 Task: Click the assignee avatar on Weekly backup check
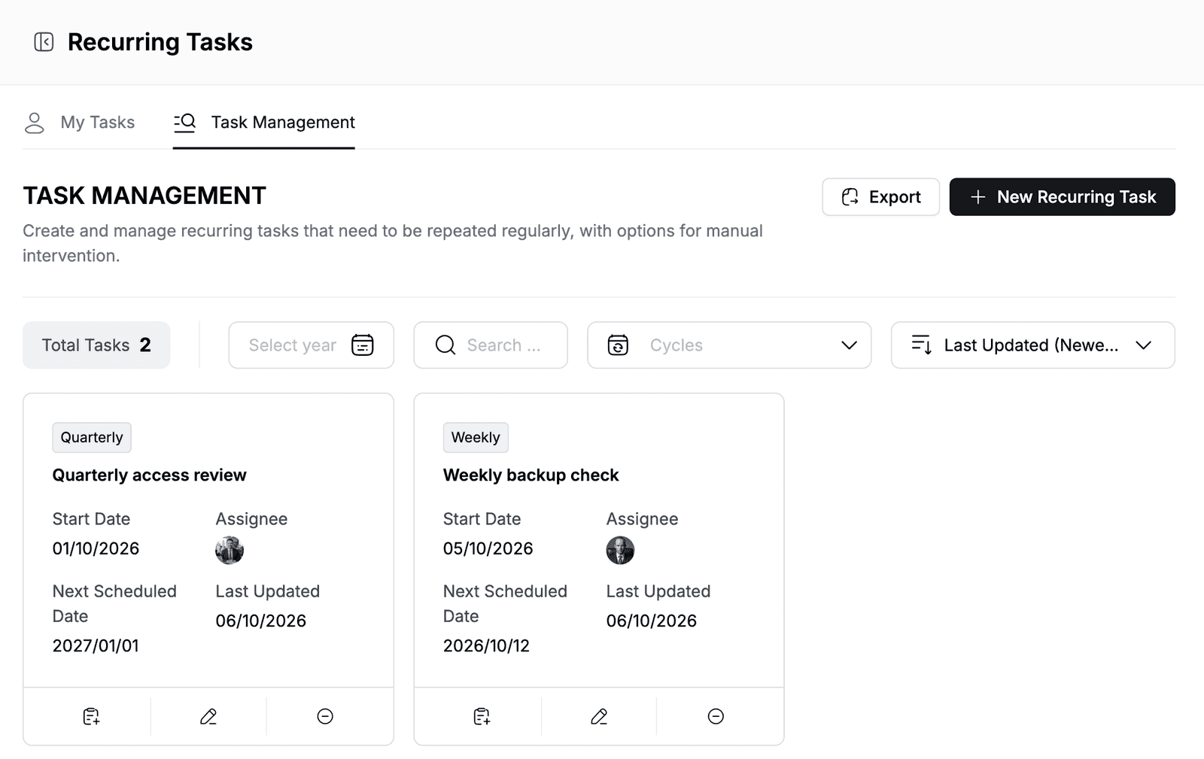coord(620,551)
